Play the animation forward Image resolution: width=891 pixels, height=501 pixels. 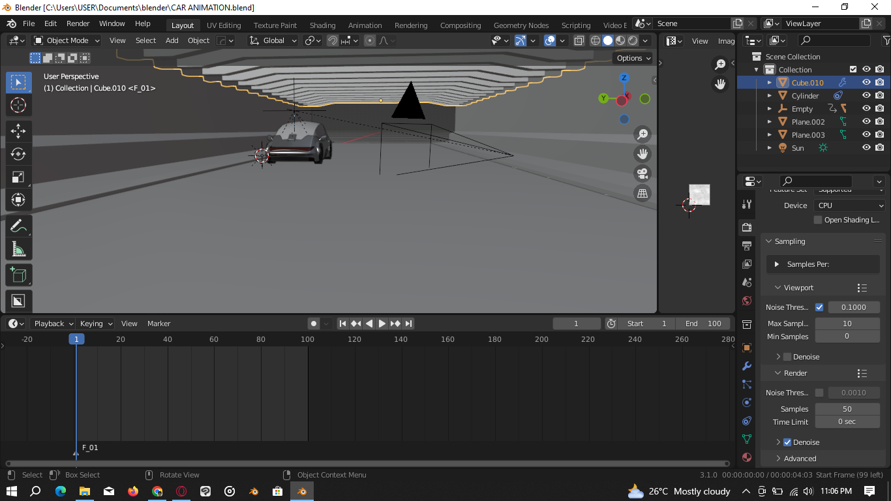[382, 324]
